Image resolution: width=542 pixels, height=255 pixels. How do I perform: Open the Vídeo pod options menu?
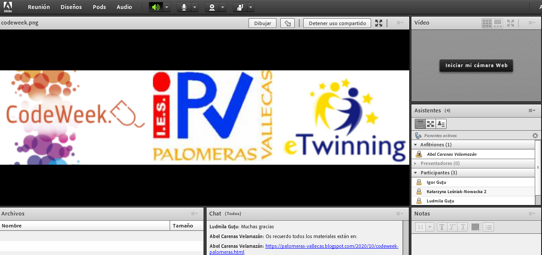(531, 23)
